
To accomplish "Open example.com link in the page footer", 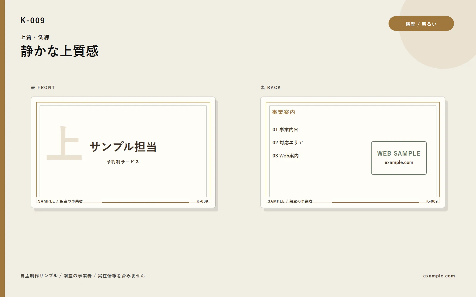I will (439, 276).
